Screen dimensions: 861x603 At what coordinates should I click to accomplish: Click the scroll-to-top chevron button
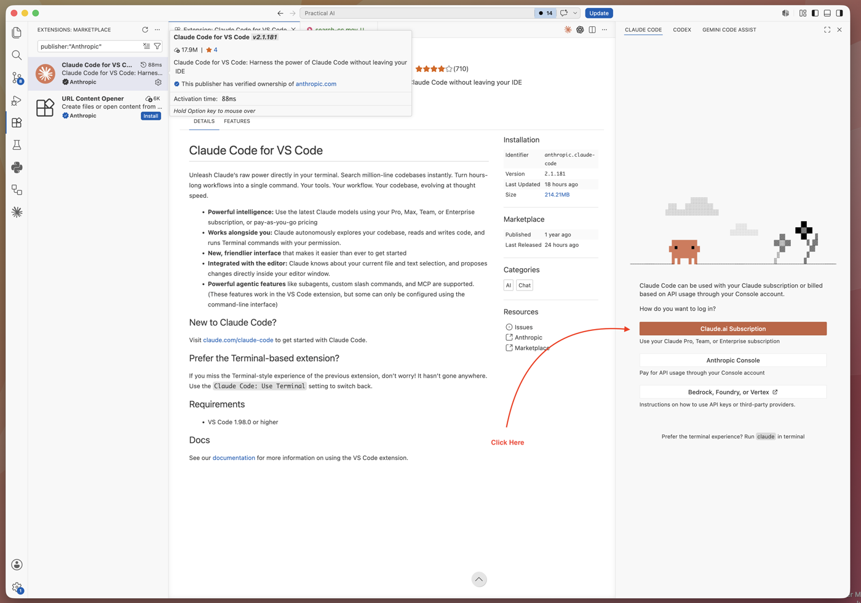coord(479,580)
